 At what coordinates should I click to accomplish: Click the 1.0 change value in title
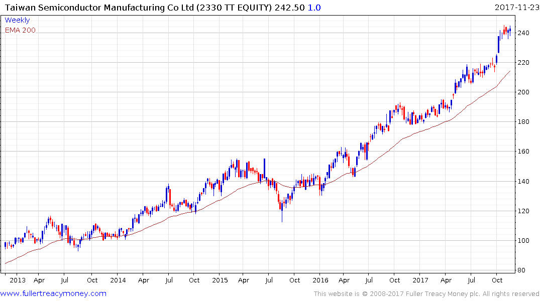coord(314,8)
